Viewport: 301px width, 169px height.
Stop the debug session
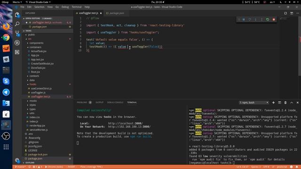274,20
